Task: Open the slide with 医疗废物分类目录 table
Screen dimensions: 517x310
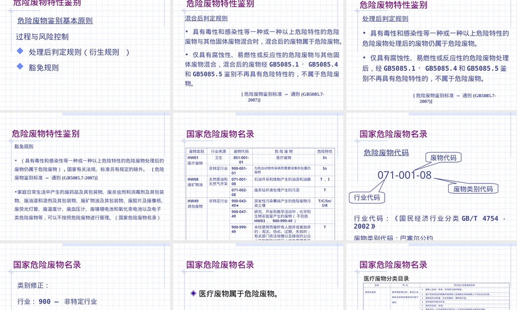Action: pyautogui.click(x=431, y=277)
